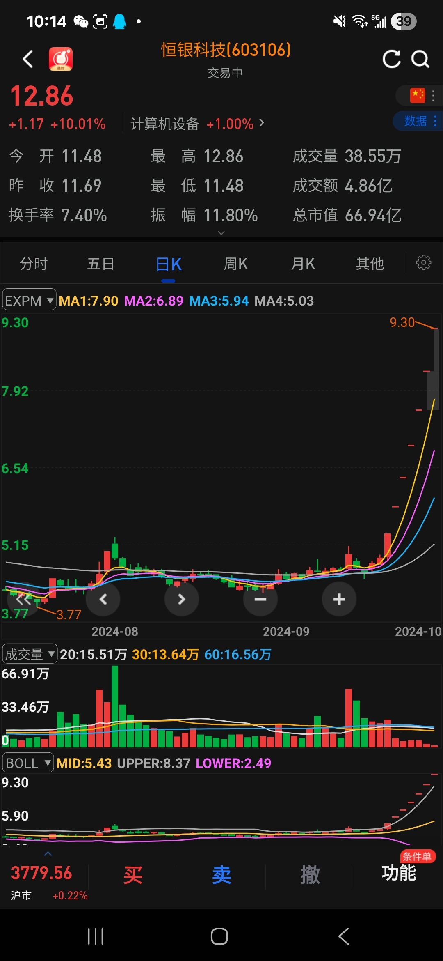The width and height of the screenshot is (443, 961).
Task: Tap the MA2:6.89 indicator label
Action: (154, 301)
